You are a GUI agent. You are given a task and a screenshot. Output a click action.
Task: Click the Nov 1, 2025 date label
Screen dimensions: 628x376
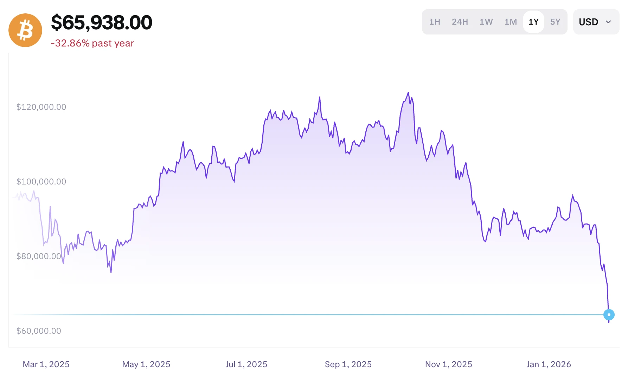point(448,364)
